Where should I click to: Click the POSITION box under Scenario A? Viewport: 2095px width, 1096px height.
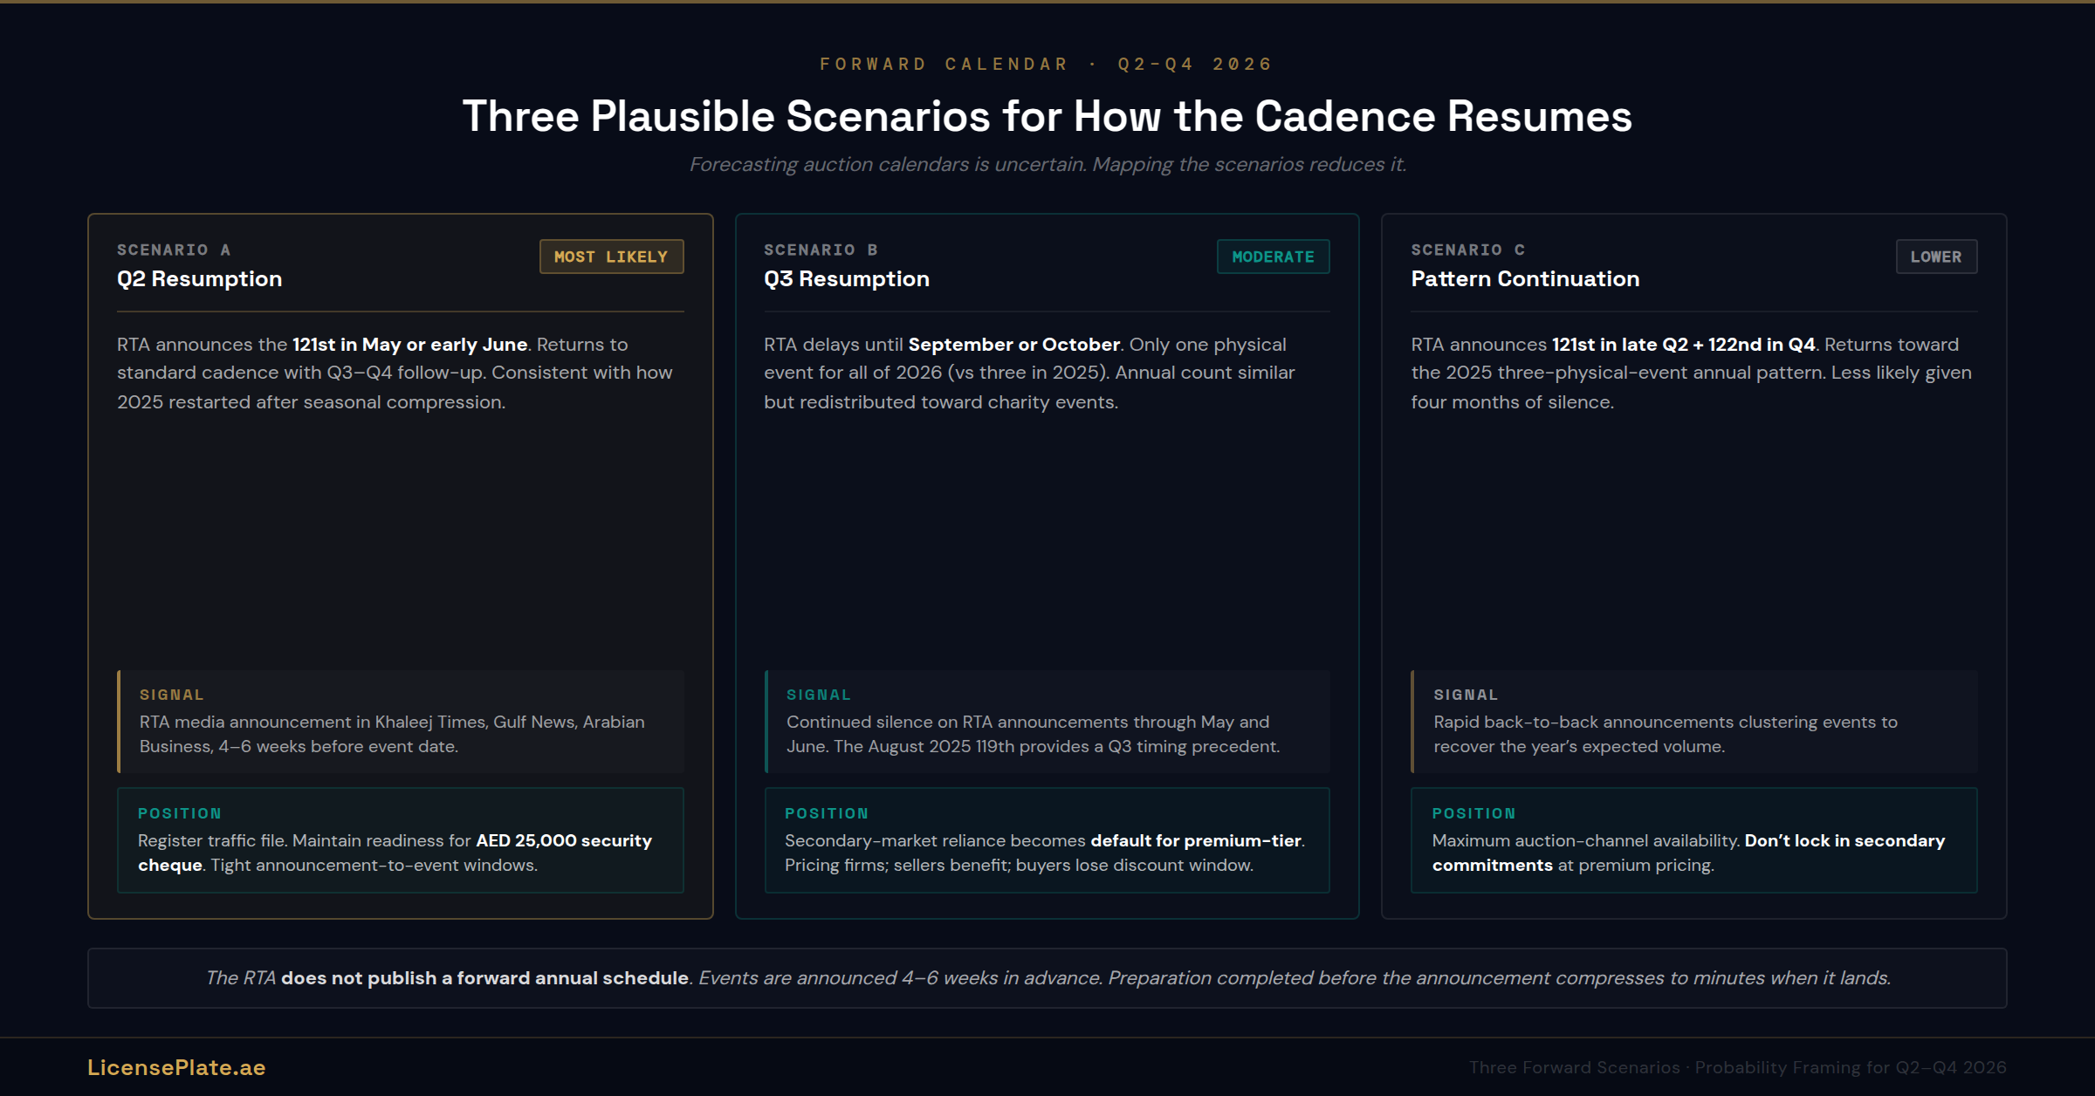(400, 839)
